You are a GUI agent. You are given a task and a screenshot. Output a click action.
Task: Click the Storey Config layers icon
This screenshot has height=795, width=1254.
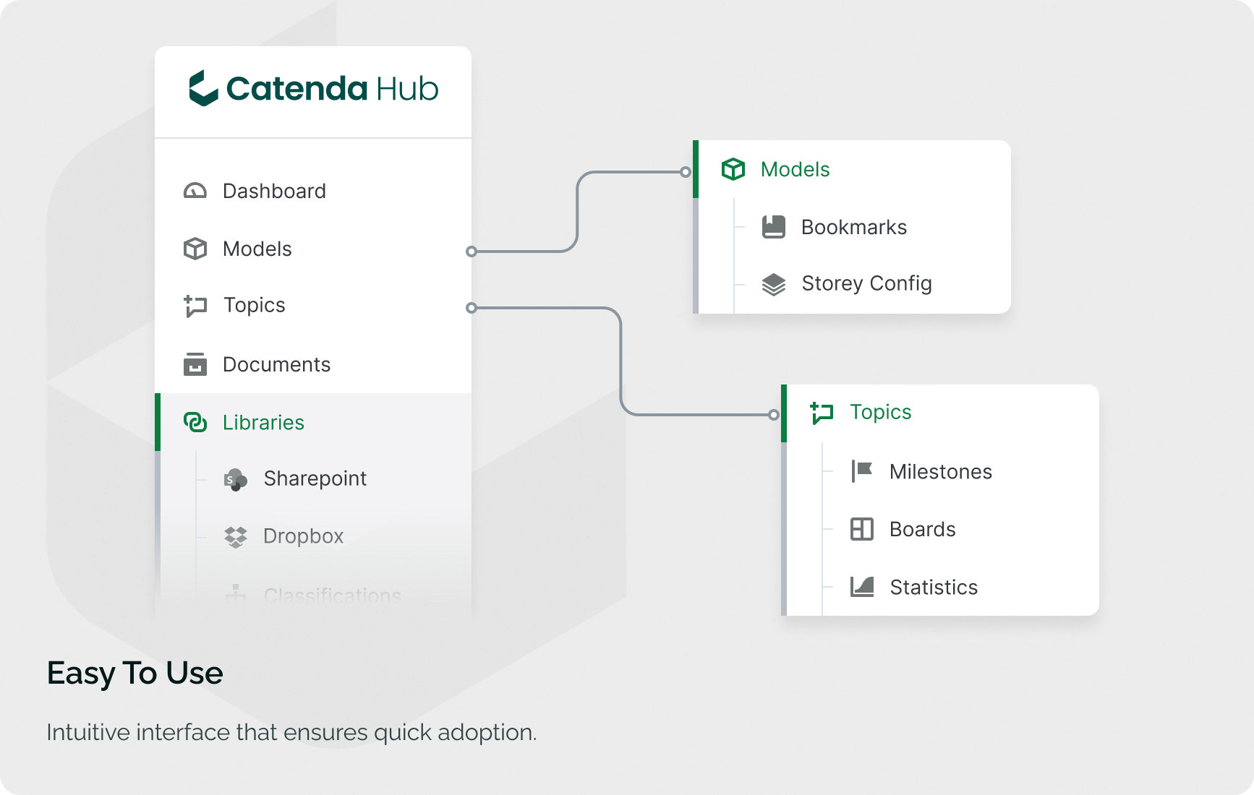[773, 284]
